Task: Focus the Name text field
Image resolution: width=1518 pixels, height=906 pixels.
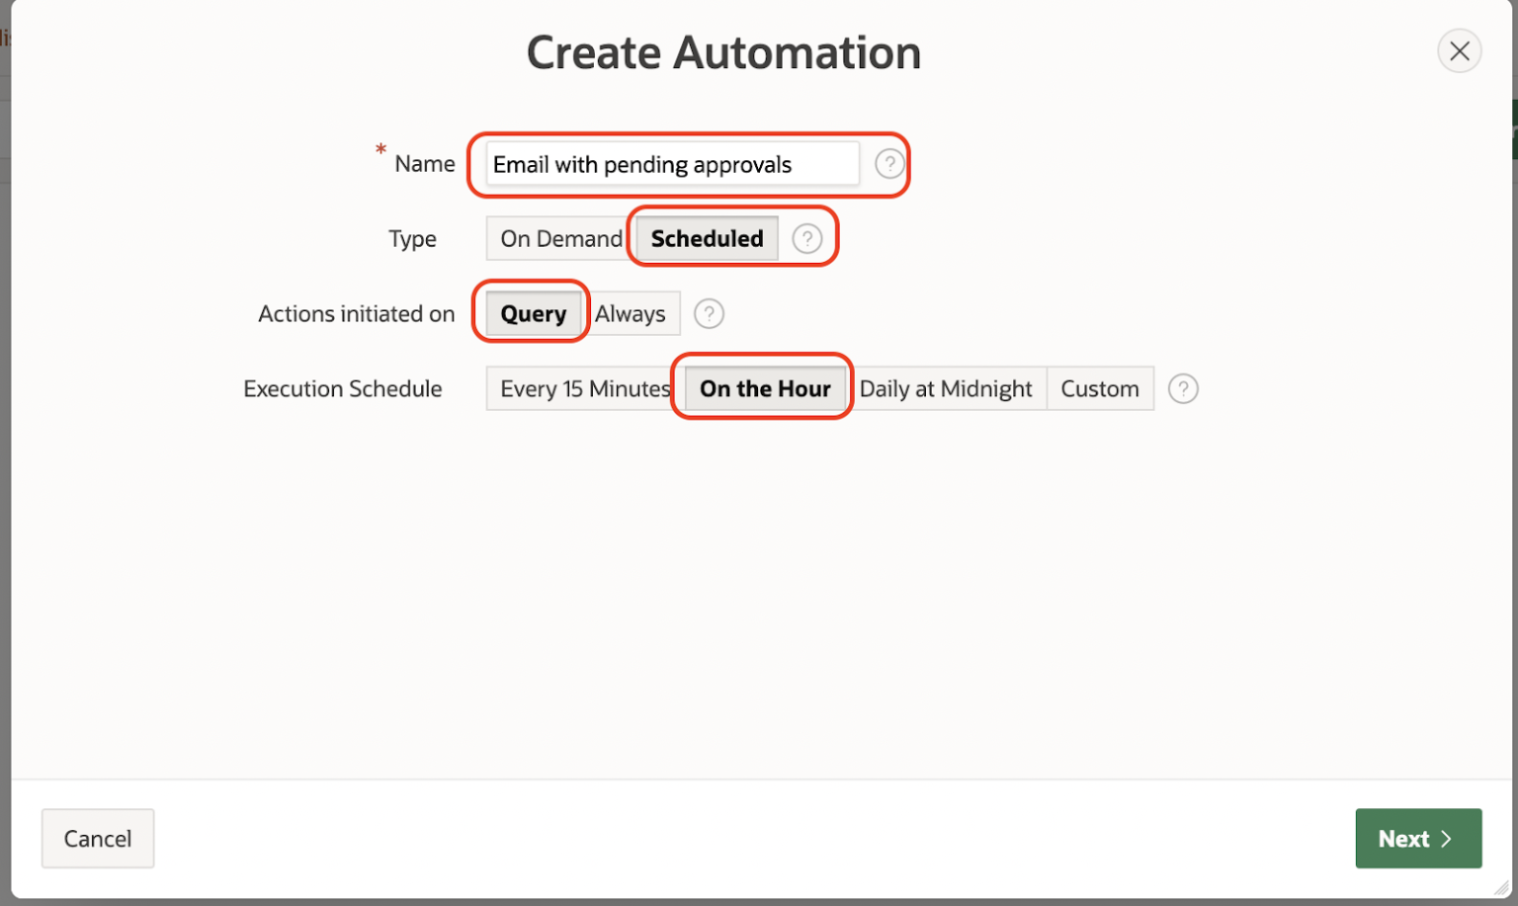Action: tap(672, 164)
